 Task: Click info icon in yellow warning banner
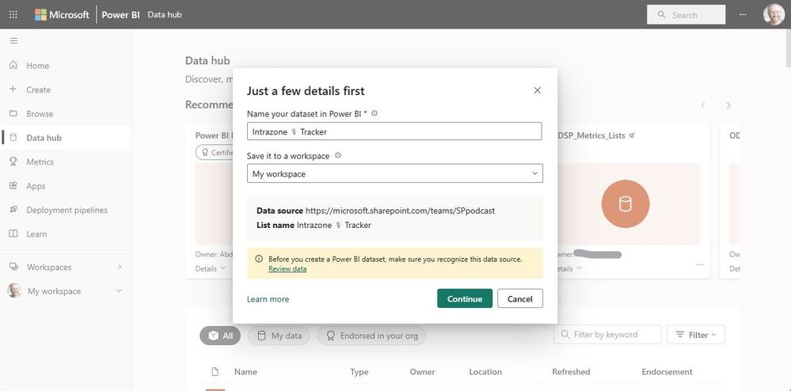tap(259, 259)
